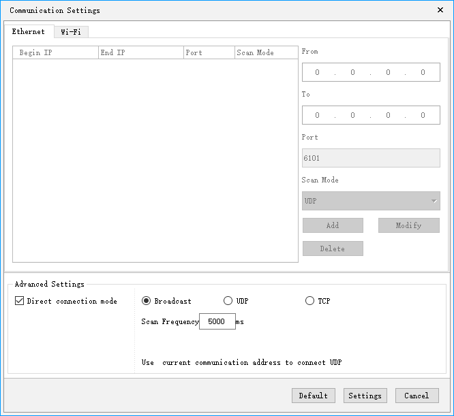This screenshot has width=454, height=416.
Task: Choose the UDP radio option
Action: [x=228, y=301]
